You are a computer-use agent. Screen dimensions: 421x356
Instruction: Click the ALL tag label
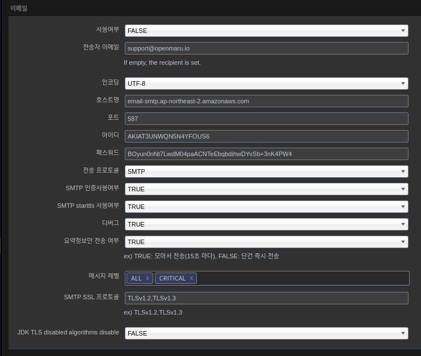(136, 278)
